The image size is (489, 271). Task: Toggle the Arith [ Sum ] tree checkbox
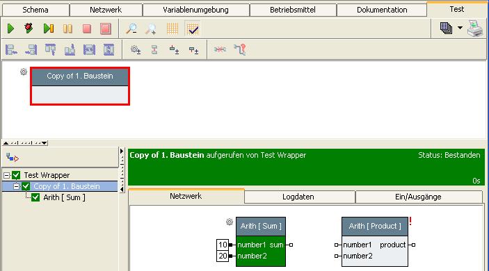[35, 197]
